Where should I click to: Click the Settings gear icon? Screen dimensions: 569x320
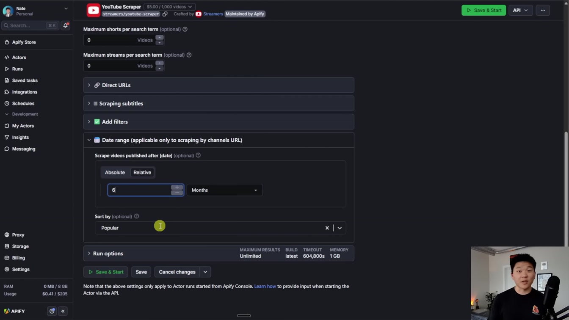tap(7, 269)
